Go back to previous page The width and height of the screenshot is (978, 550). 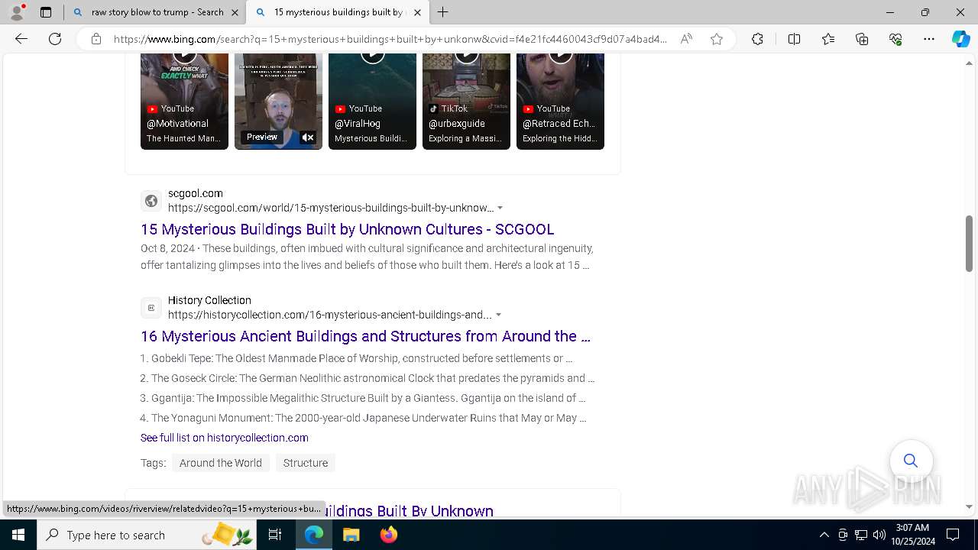(21, 39)
